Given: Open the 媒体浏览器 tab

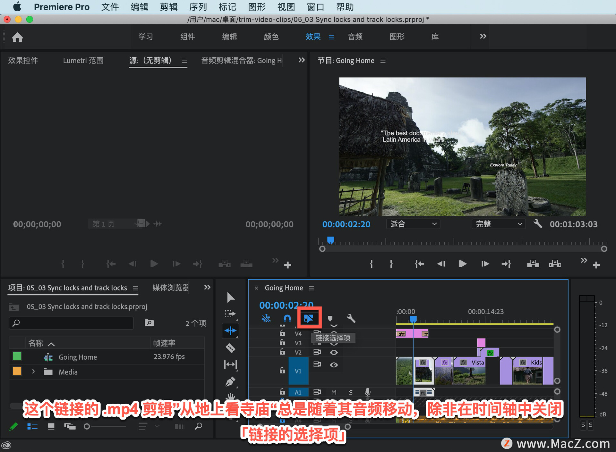Looking at the screenshot, I should point(170,288).
